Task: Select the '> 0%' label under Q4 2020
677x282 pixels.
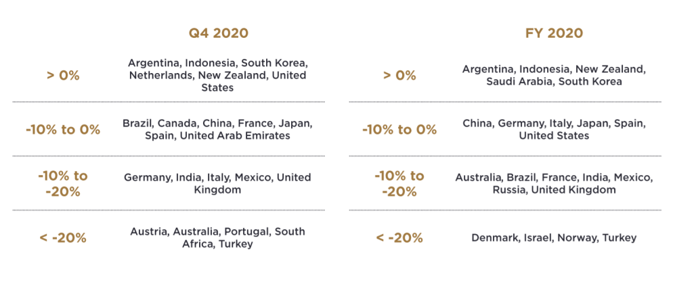Action: click(x=62, y=75)
